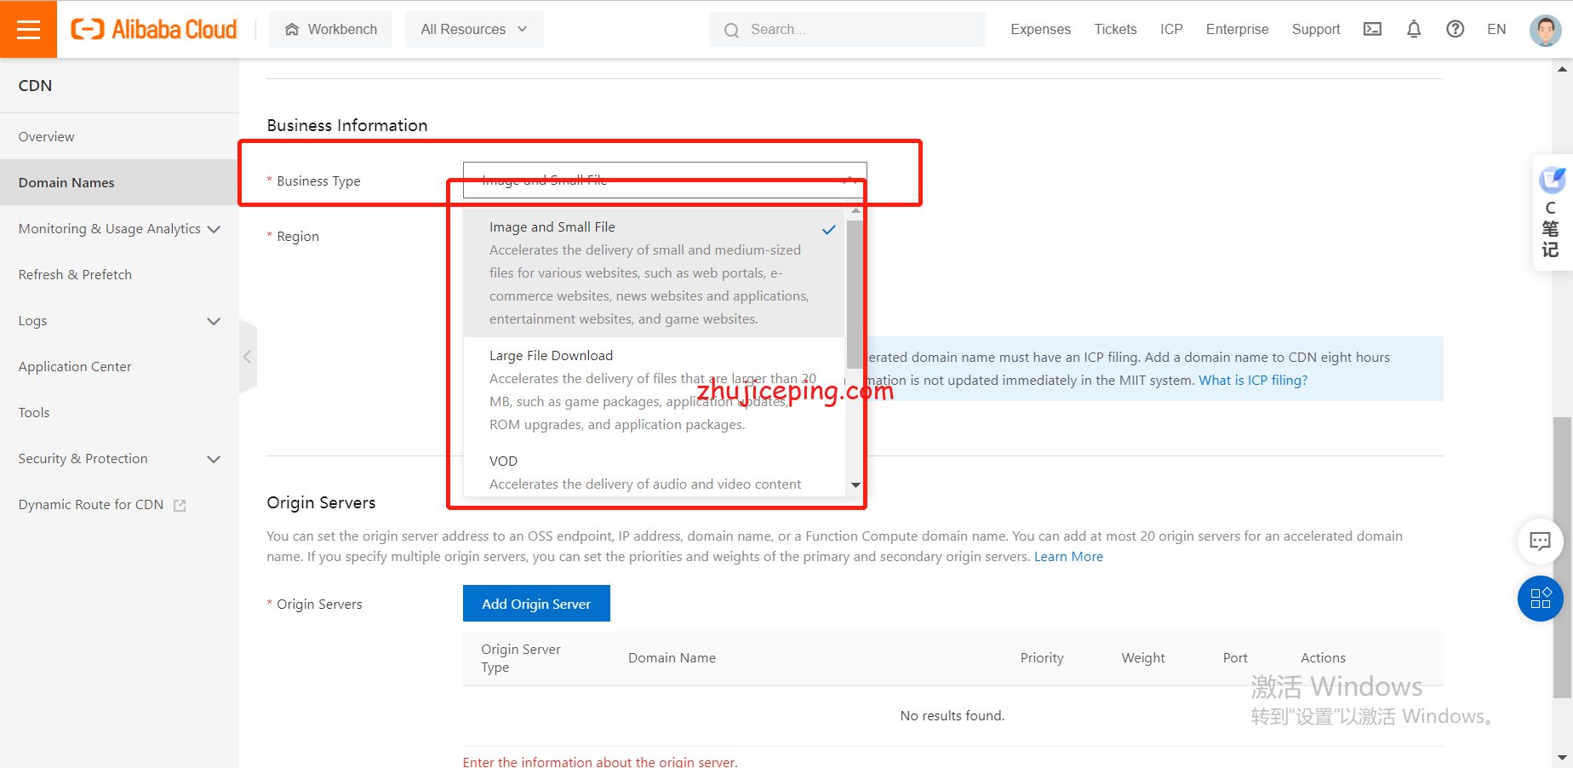Open the Enterprise menu

coord(1237,29)
